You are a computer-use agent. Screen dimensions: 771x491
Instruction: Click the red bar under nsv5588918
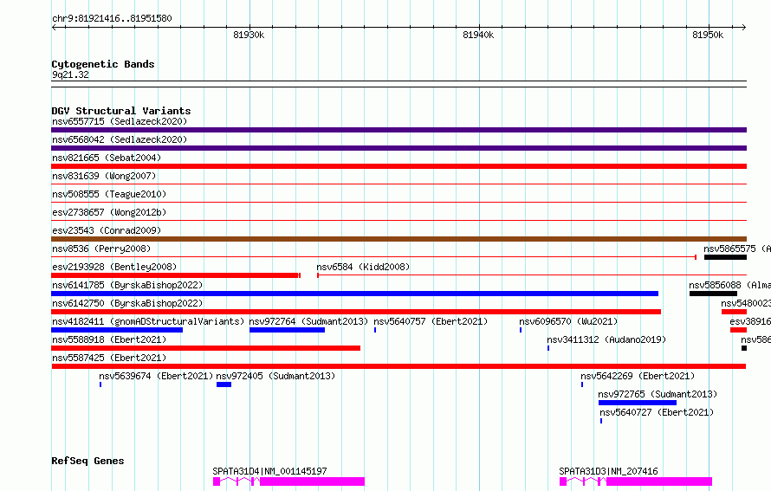pyautogui.click(x=205, y=348)
